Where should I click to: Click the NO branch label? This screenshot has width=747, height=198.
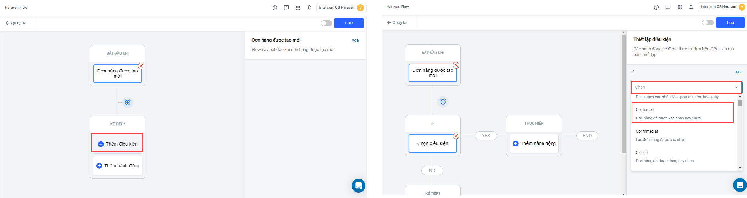pos(432,171)
